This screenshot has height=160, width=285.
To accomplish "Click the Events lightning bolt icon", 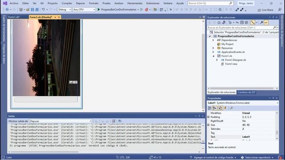I will point(225,108).
